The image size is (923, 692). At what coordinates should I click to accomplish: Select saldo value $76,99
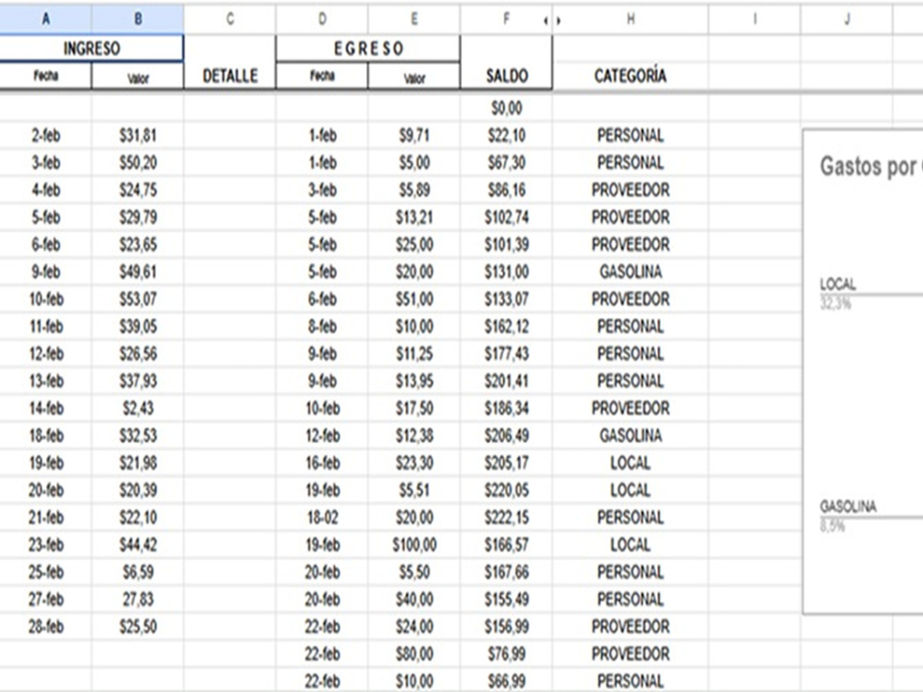click(506, 654)
